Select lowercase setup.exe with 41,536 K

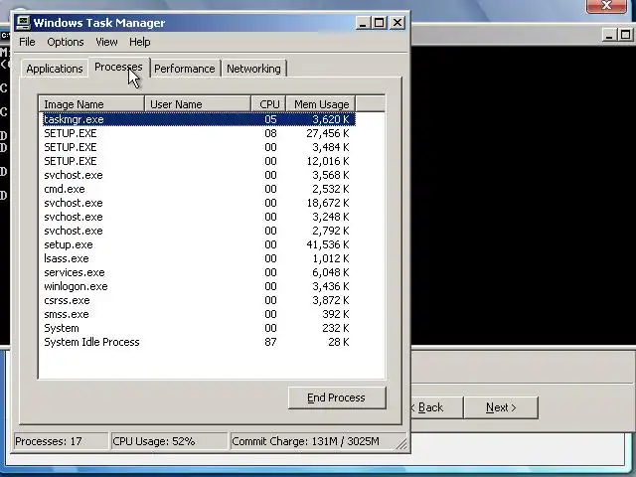pos(199,244)
